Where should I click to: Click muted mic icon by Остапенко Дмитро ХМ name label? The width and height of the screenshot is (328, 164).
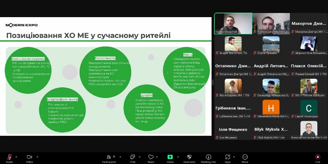pyautogui.click(x=217, y=74)
